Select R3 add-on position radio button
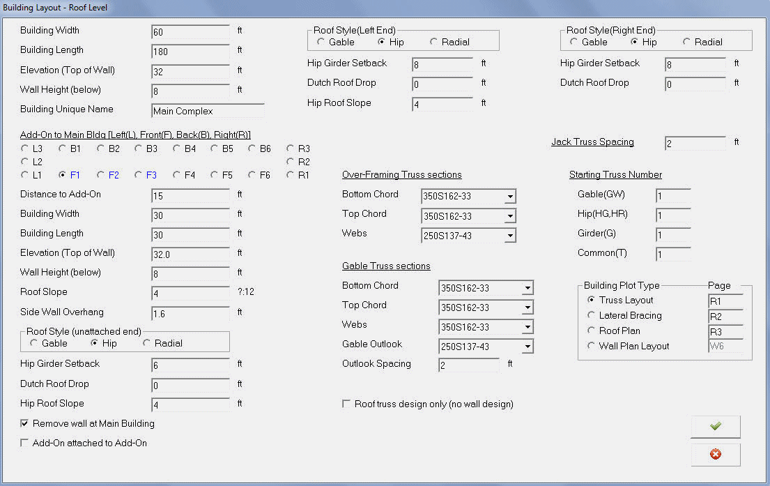This screenshot has width=770, height=486. point(291,149)
